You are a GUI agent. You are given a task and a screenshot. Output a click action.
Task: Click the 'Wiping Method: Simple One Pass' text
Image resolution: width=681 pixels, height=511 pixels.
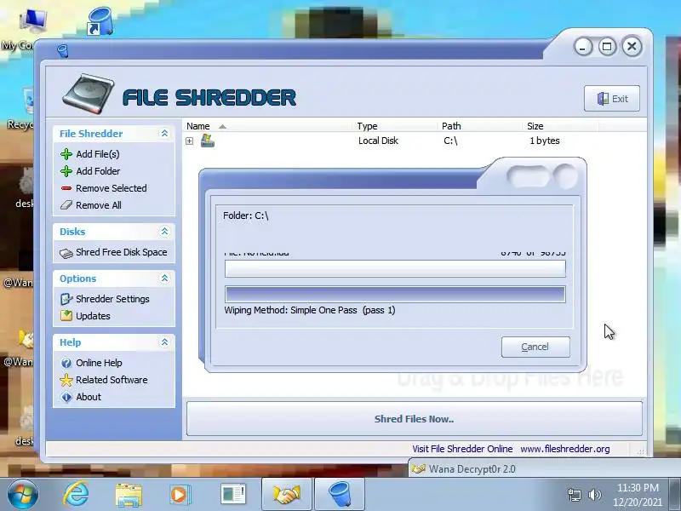click(290, 310)
